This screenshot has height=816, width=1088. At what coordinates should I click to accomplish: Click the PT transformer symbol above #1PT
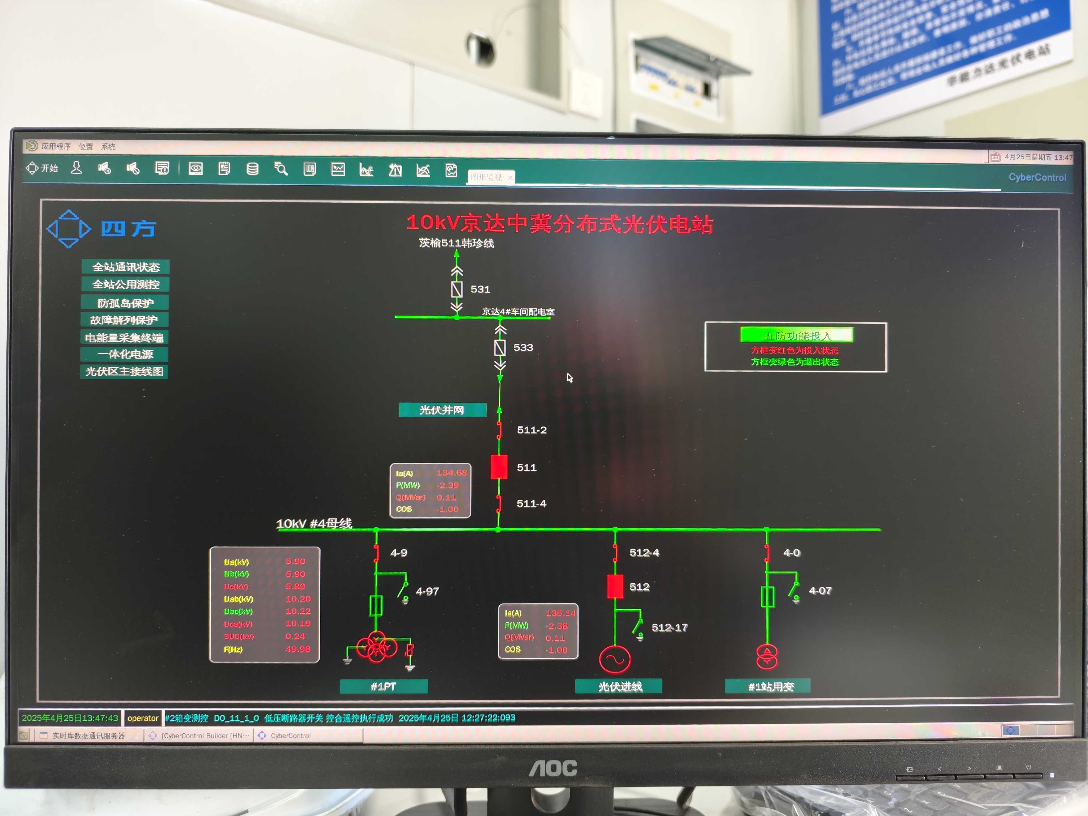(377, 647)
